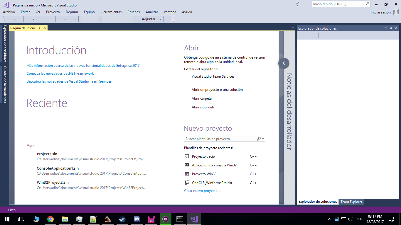Screen dimensions: 401x225
Task: Focus the Buscar plantillas de proyecto field
Action: (x=220, y=139)
